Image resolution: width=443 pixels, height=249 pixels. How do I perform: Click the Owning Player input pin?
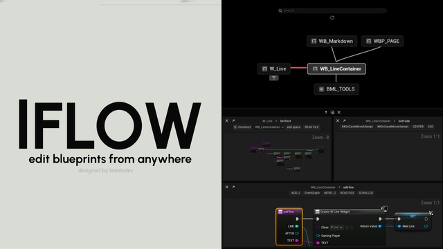pyautogui.click(x=318, y=236)
